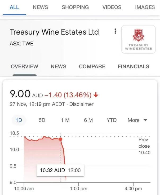The height and width of the screenshot is (195, 160).
Task: Switch to the Videos search tab
Action: pos(112,7)
